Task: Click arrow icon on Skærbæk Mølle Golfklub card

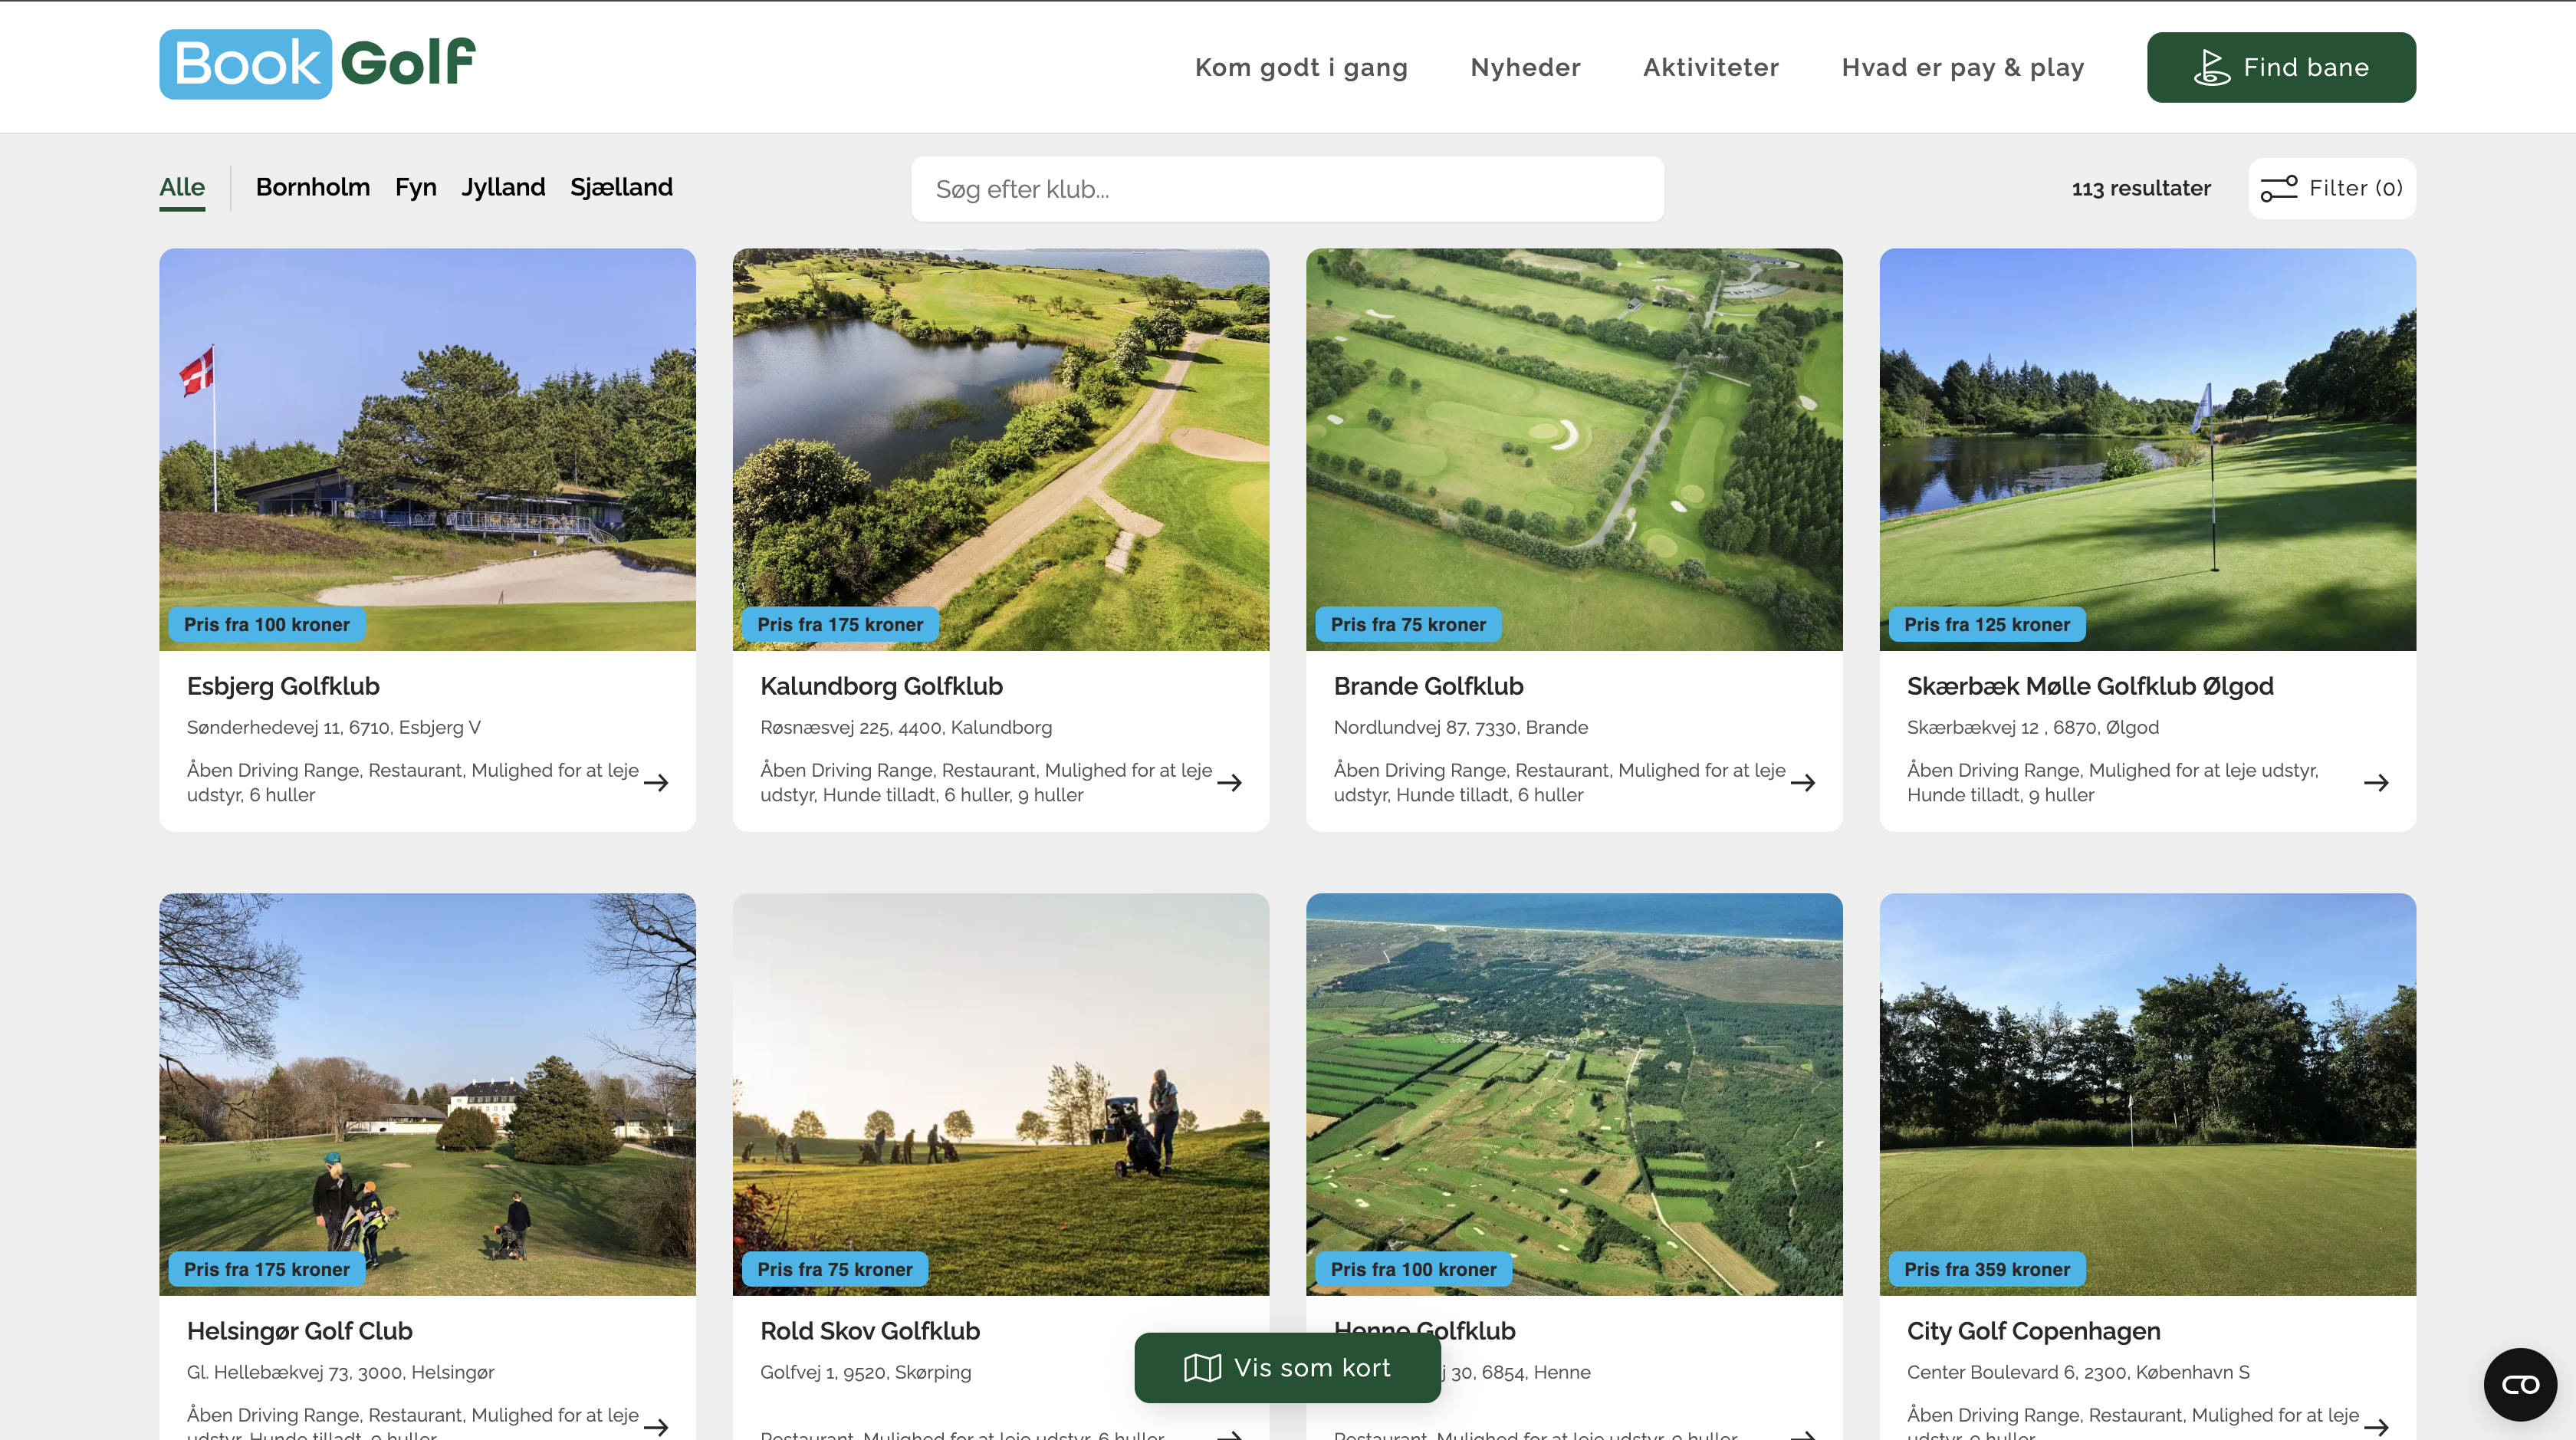Action: 2376,782
